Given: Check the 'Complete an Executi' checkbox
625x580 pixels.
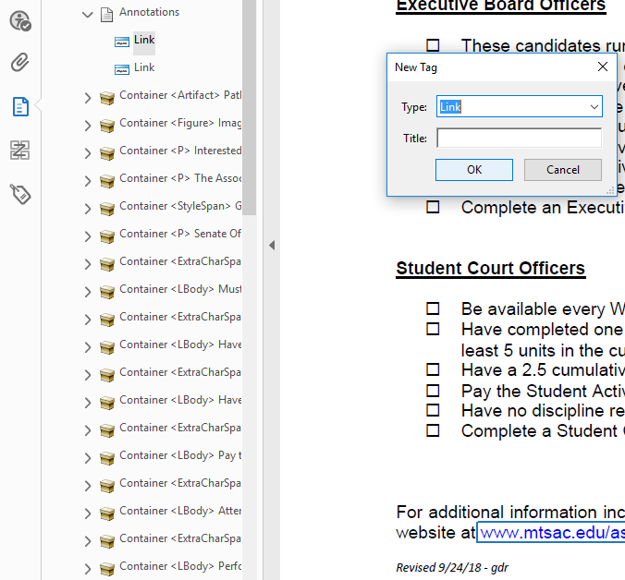Looking at the screenshot, I should 433,207.
